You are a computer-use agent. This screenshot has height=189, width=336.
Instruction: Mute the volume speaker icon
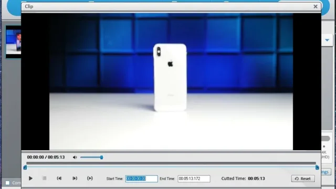point(75,157)
